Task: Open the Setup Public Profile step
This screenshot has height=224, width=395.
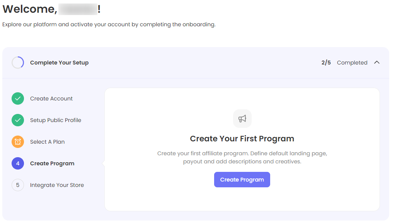Action: tap(56, 120)
